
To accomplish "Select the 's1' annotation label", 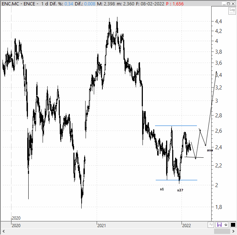I will point(162,189).
